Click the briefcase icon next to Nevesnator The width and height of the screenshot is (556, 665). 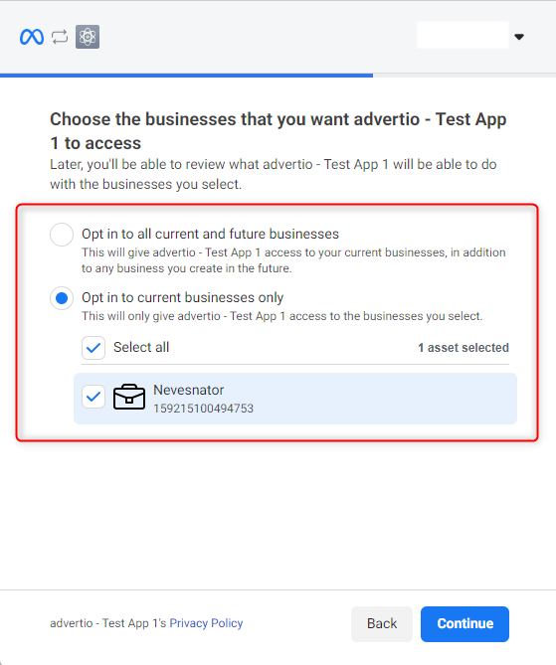click(x=129, y=397)
